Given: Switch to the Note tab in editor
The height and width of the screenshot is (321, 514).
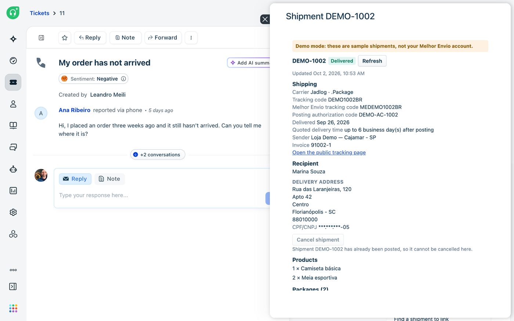Looking at the screenshot, I should click(x=110, y=179).
